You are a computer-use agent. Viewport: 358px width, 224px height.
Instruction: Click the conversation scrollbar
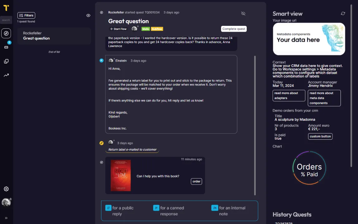coord(255,125)
